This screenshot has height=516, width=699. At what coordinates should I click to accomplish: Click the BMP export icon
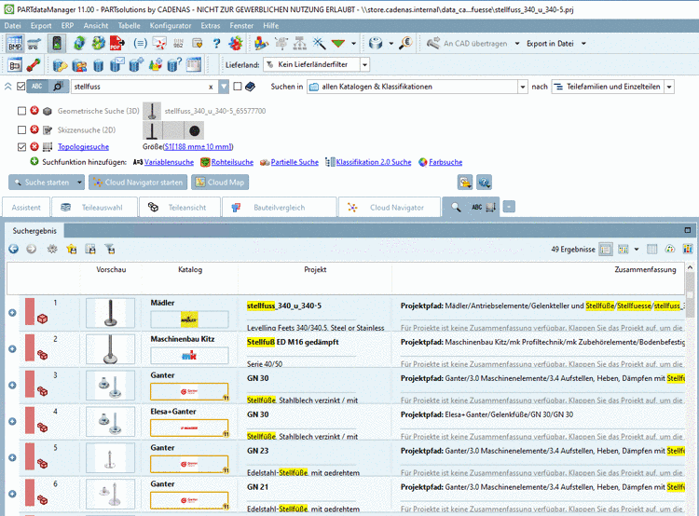pyautogui.click(x=15, y=44)
